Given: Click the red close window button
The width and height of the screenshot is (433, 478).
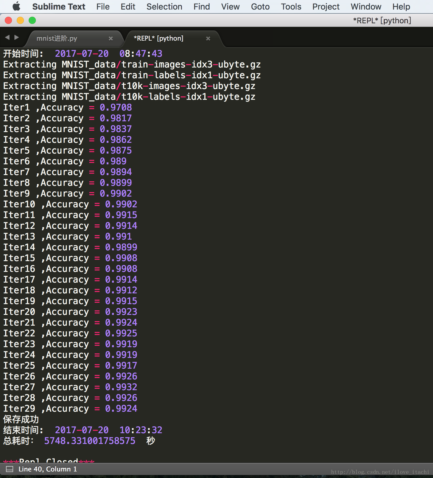Looking at the screenshot, I should pyautogui.click(x=8, y=20).
